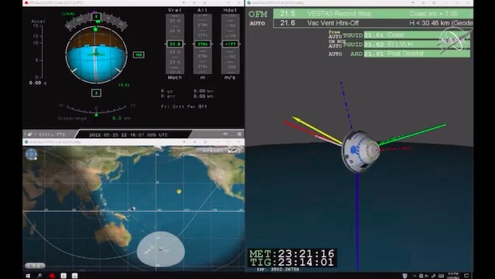Click the box below the attitude ball

pyautogui.click(x=96, y=93)
